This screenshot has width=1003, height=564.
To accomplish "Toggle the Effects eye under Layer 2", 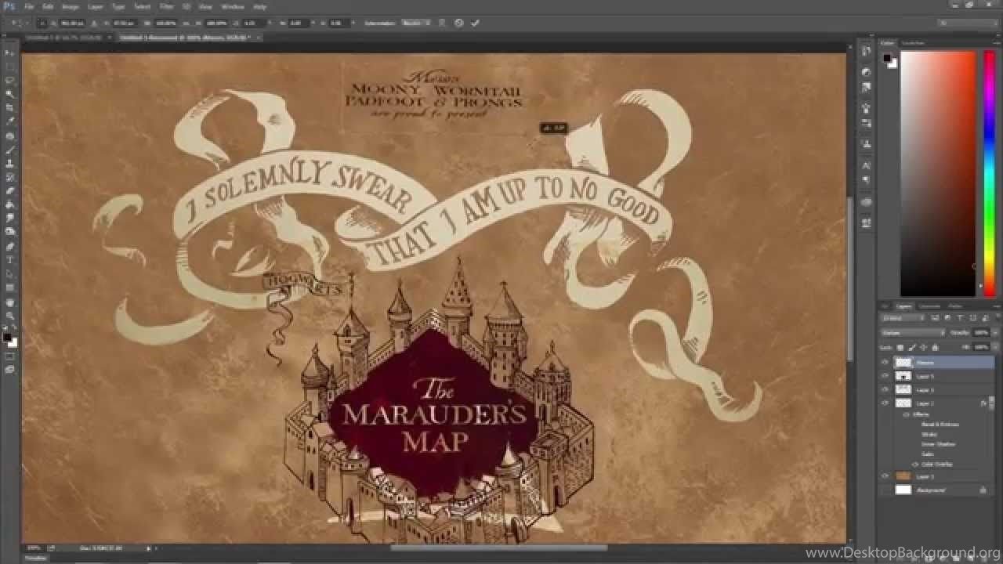I will click(x=907, y=414).
